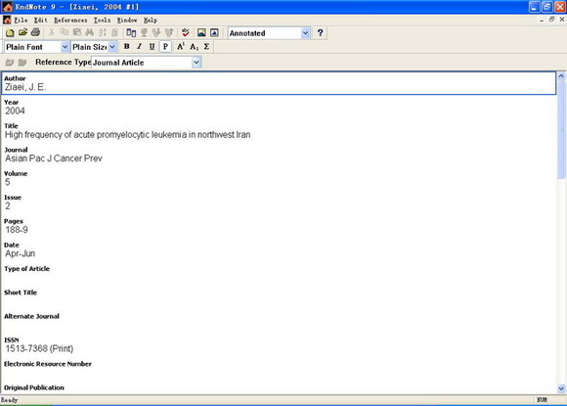Open the References menu
The image size is (567, 406).
coord(70,21)
